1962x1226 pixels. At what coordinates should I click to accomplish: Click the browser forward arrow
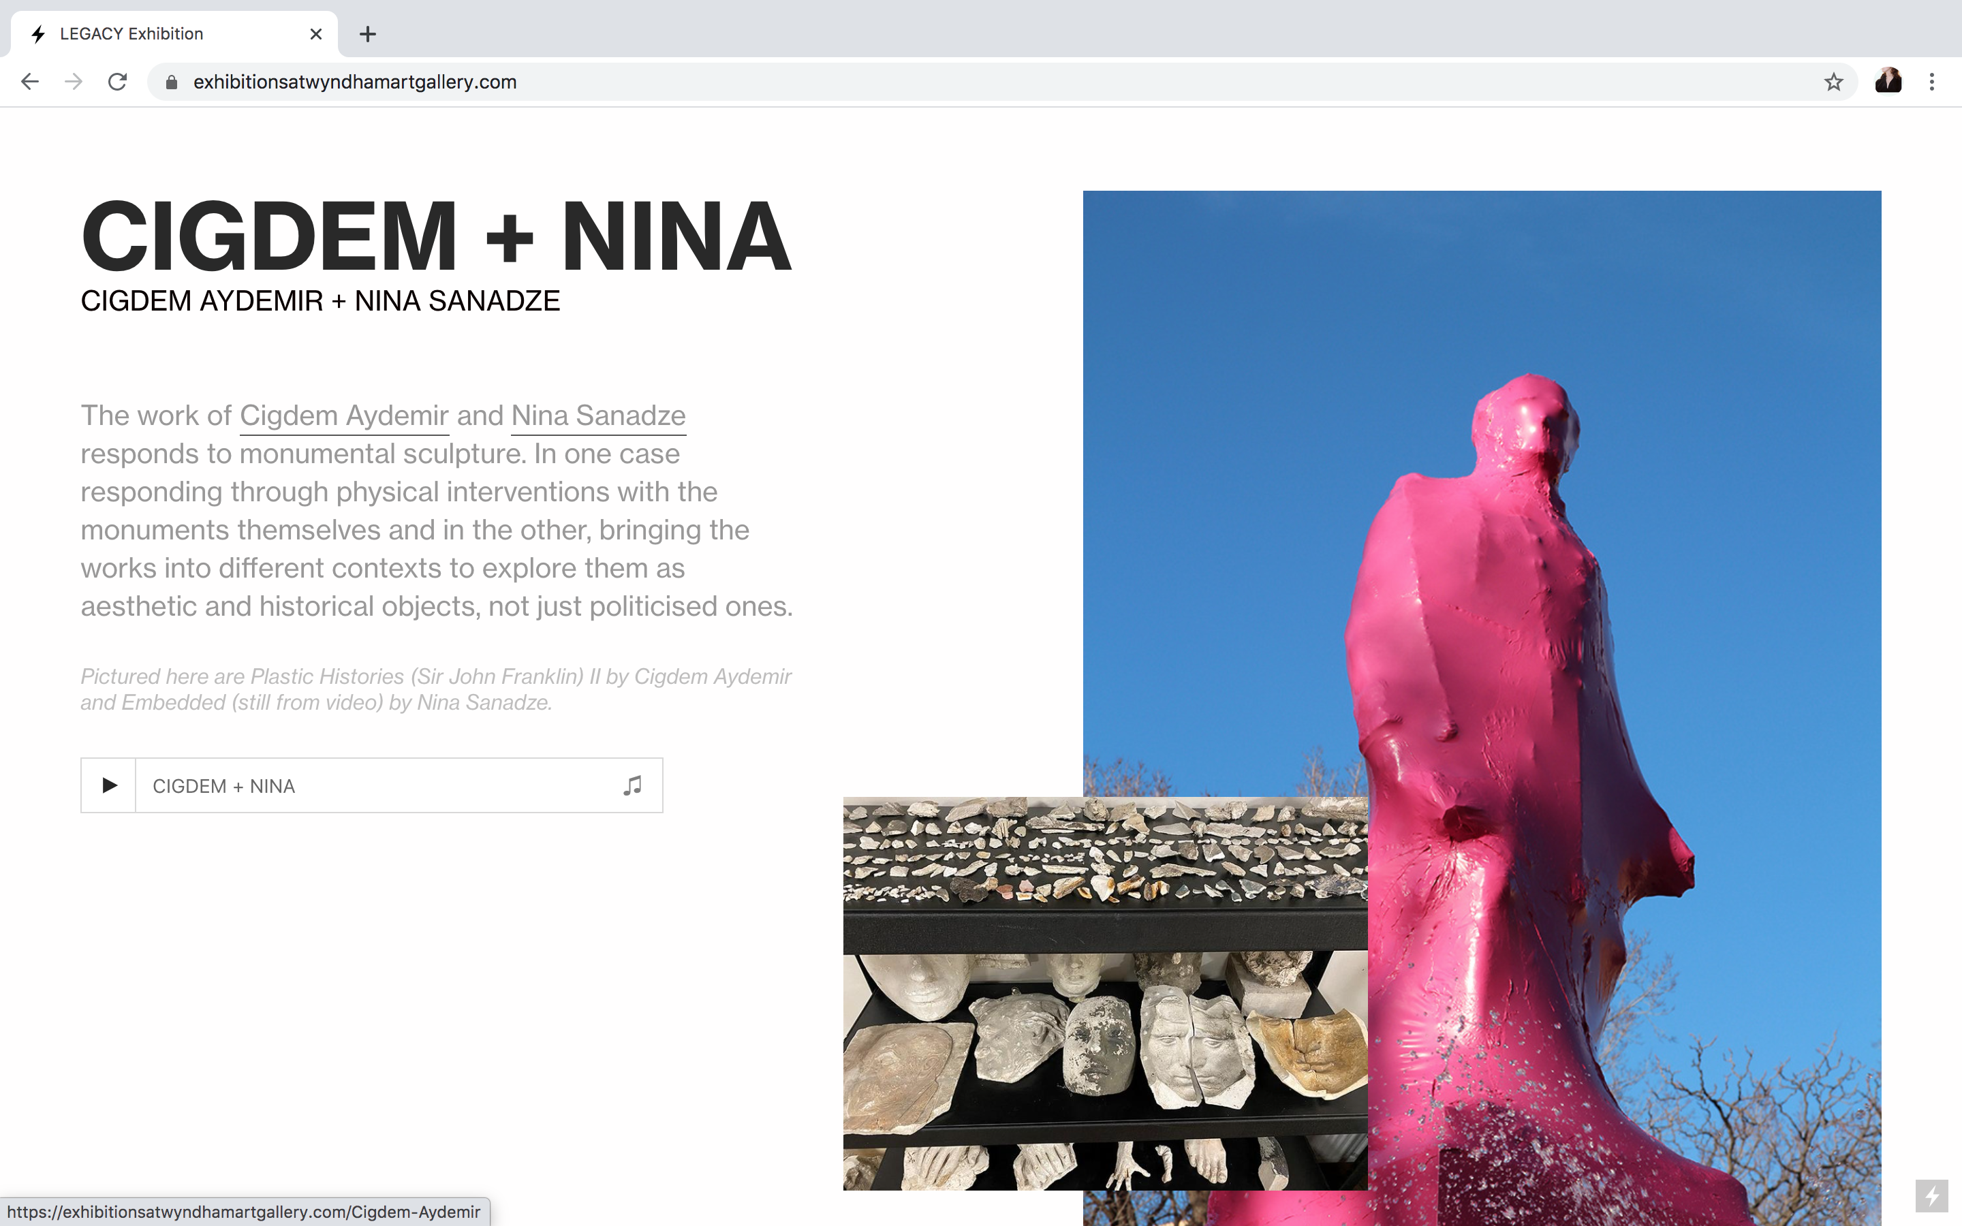[74, 82]
